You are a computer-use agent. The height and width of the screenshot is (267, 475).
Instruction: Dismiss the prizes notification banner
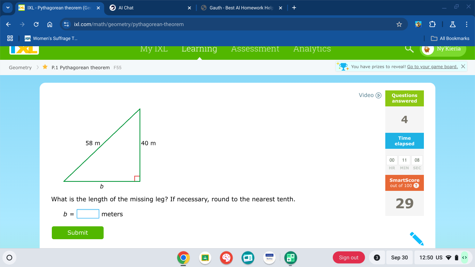[463, 66]
